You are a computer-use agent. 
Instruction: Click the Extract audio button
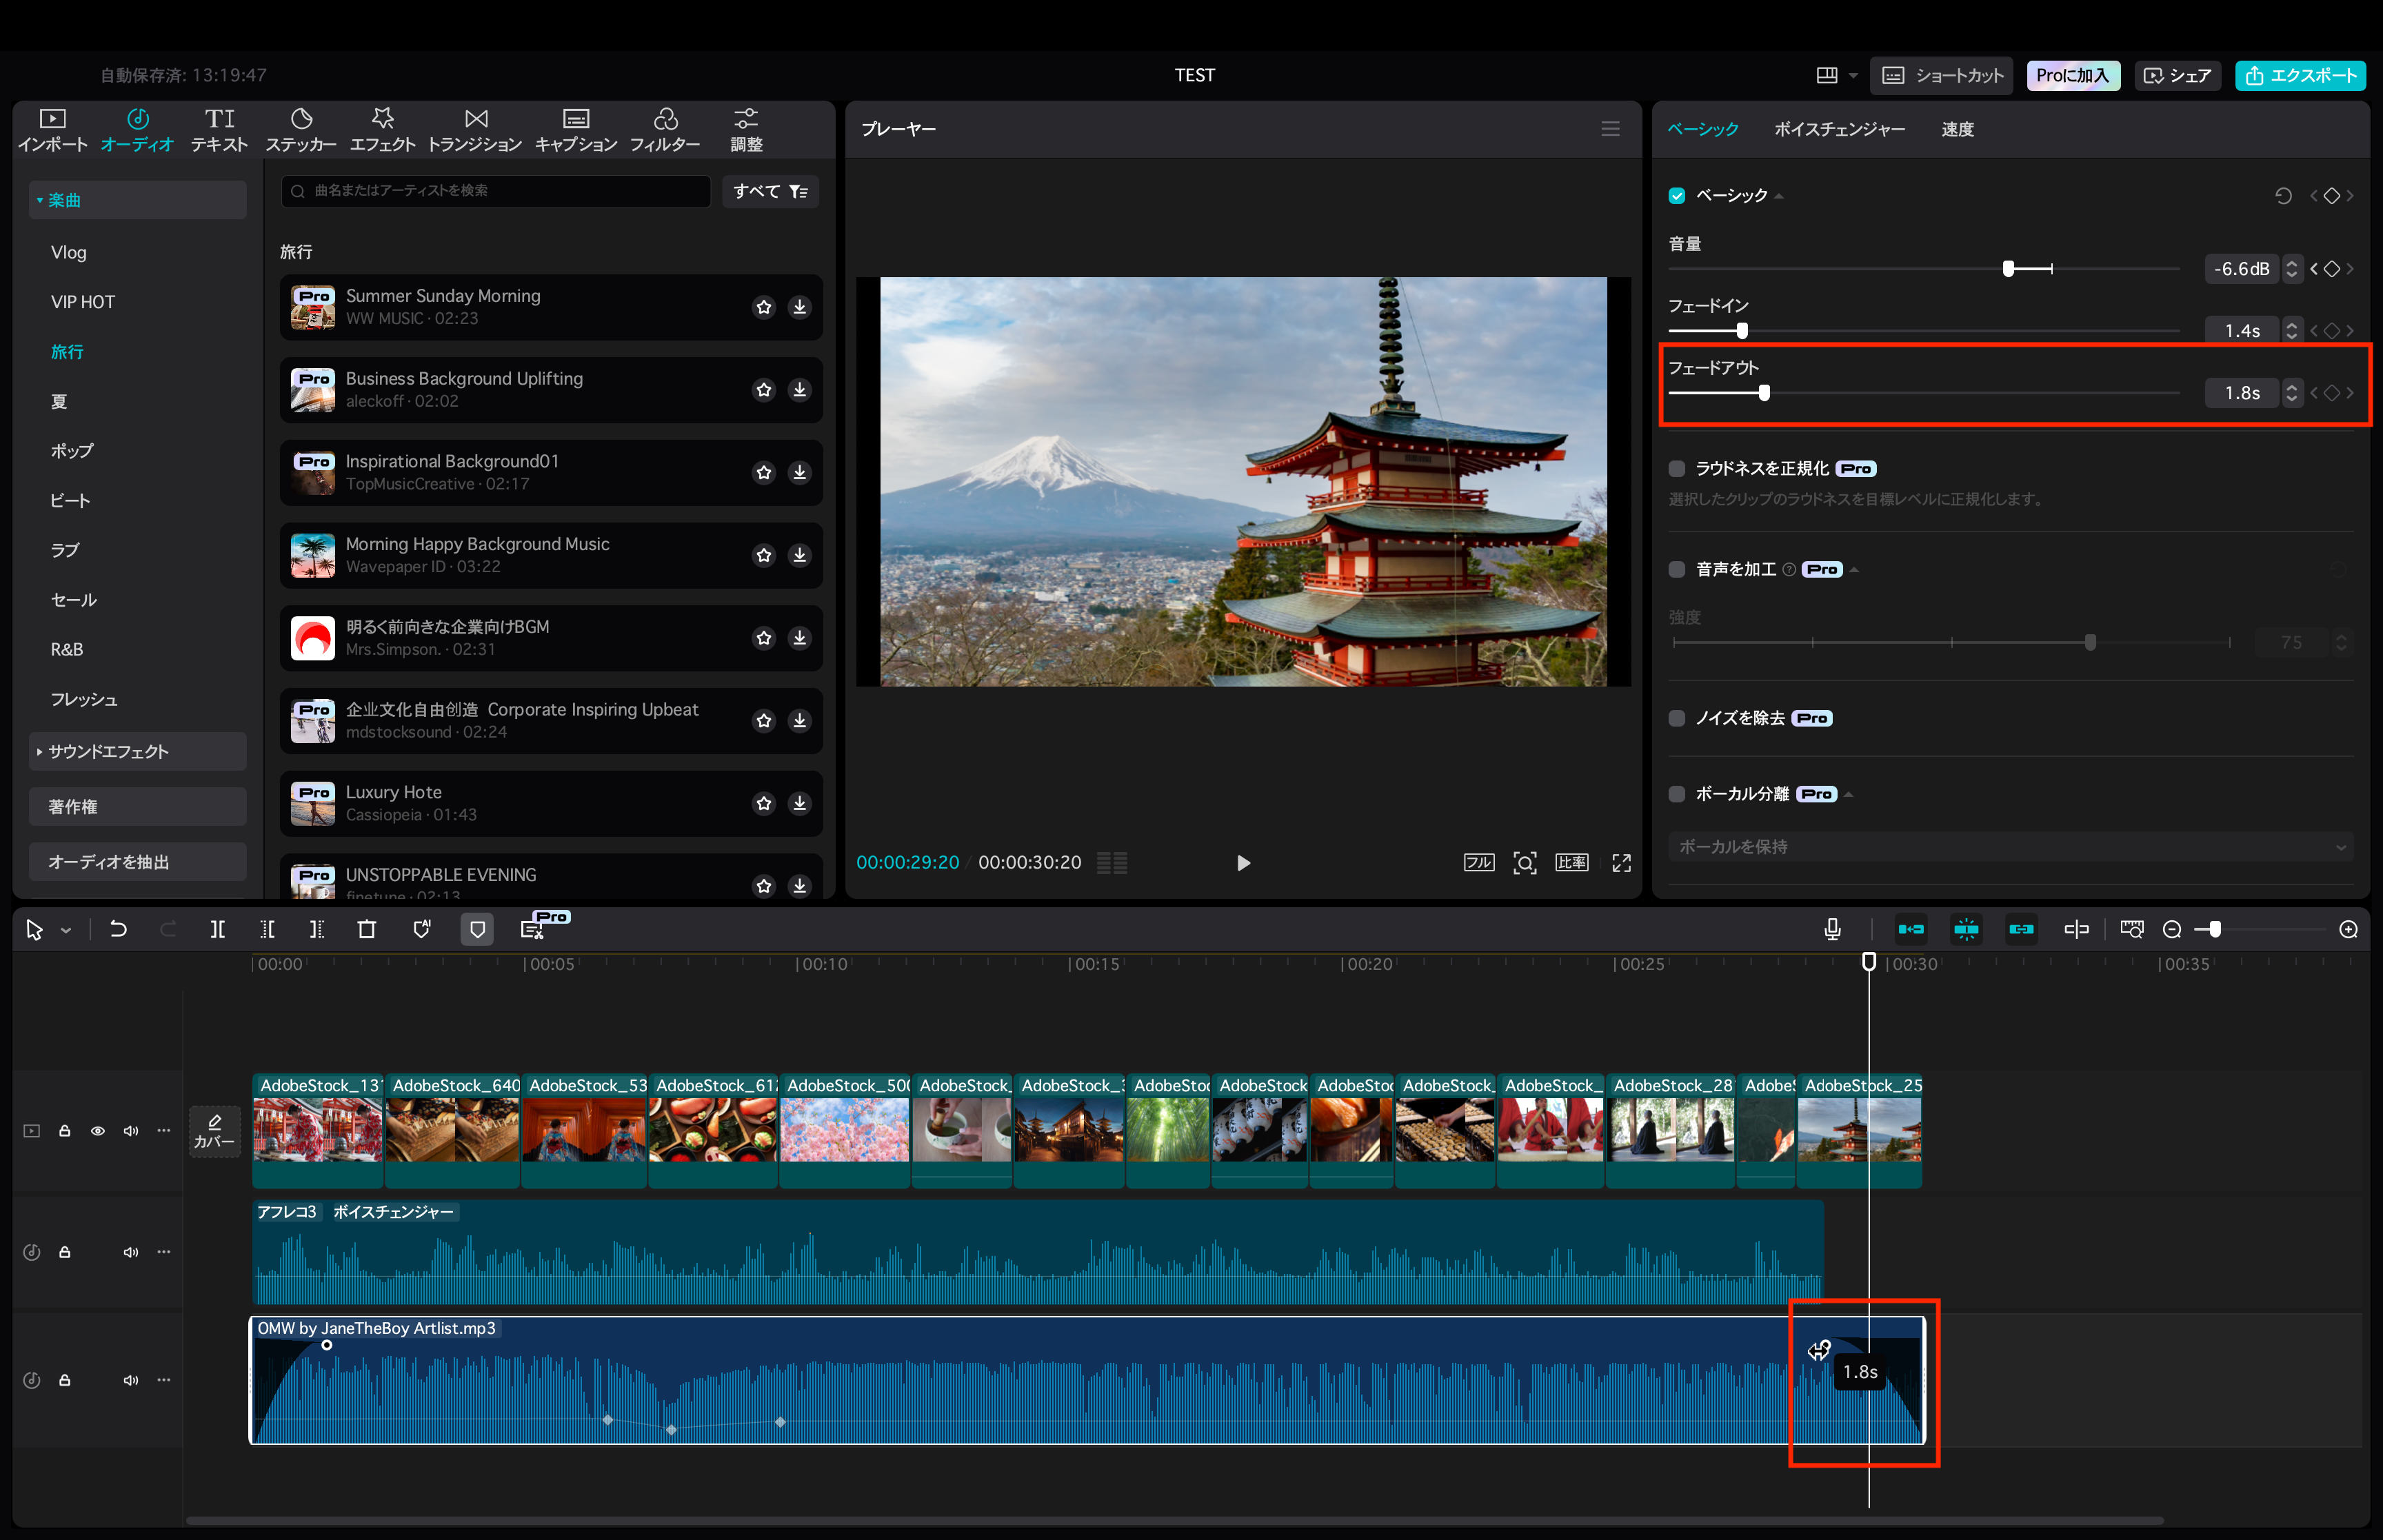click(x=138, y=861)
